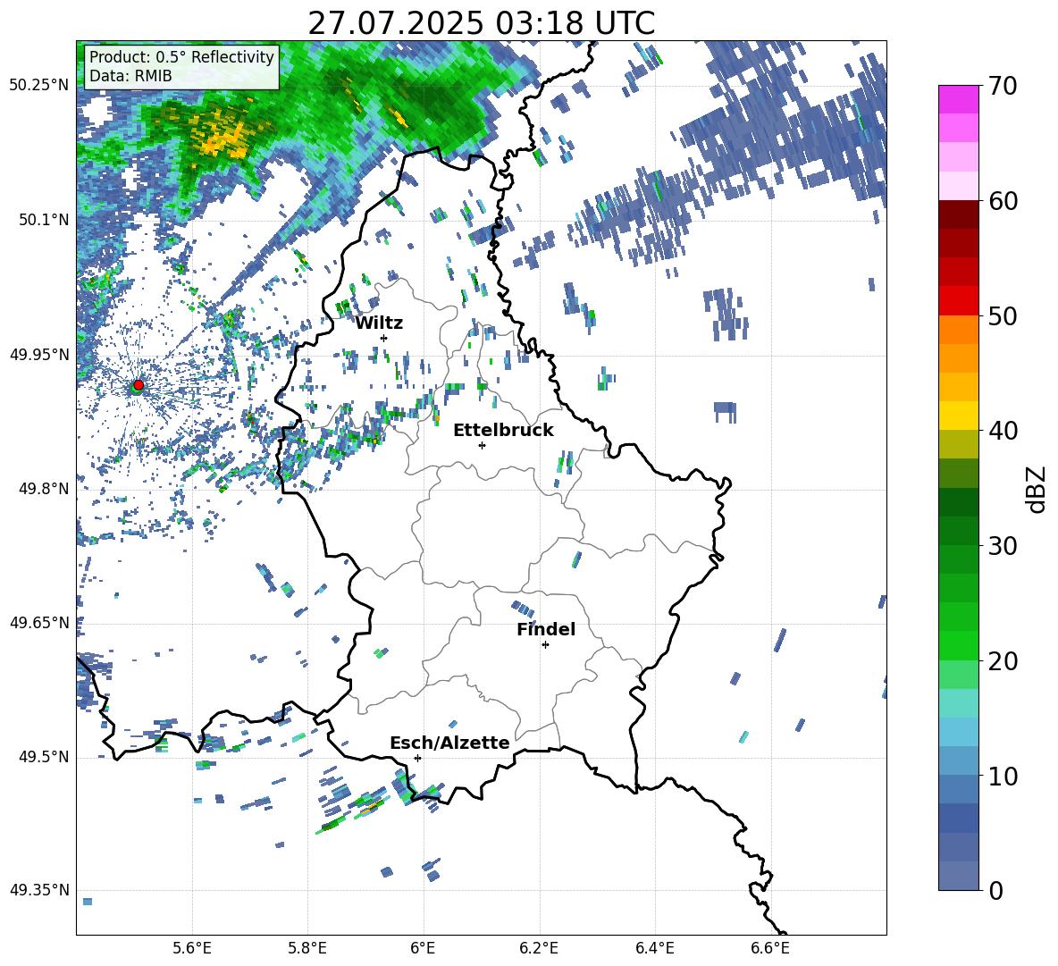Click the Esch/Alzette station cross marker
Viewport: 1058px width, 966px height.
click(417, 758)
